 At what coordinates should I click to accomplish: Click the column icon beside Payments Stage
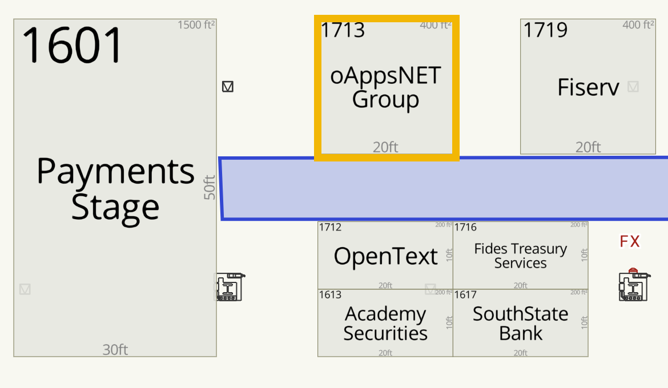(230, 287)
